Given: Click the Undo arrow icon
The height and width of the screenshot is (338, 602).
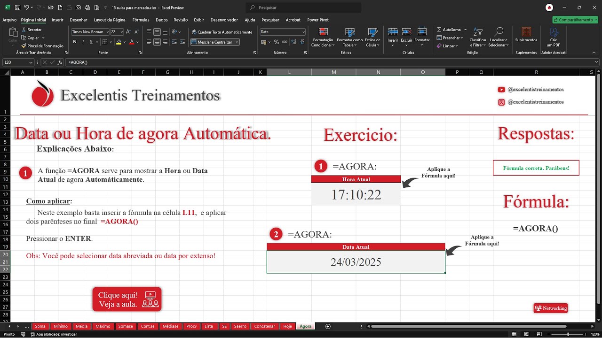Looking at the screenshot, I should click(26, 8).
